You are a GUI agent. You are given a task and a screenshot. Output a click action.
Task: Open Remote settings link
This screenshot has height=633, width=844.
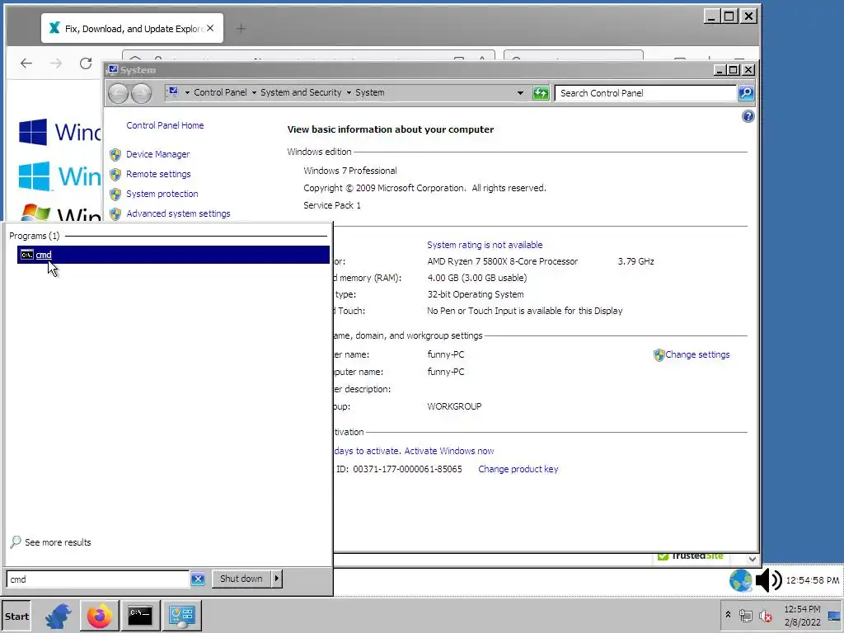158,174
